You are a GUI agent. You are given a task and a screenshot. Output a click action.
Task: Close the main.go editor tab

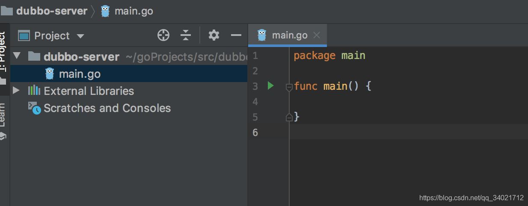pyautogui.click(x=317, y=35)
